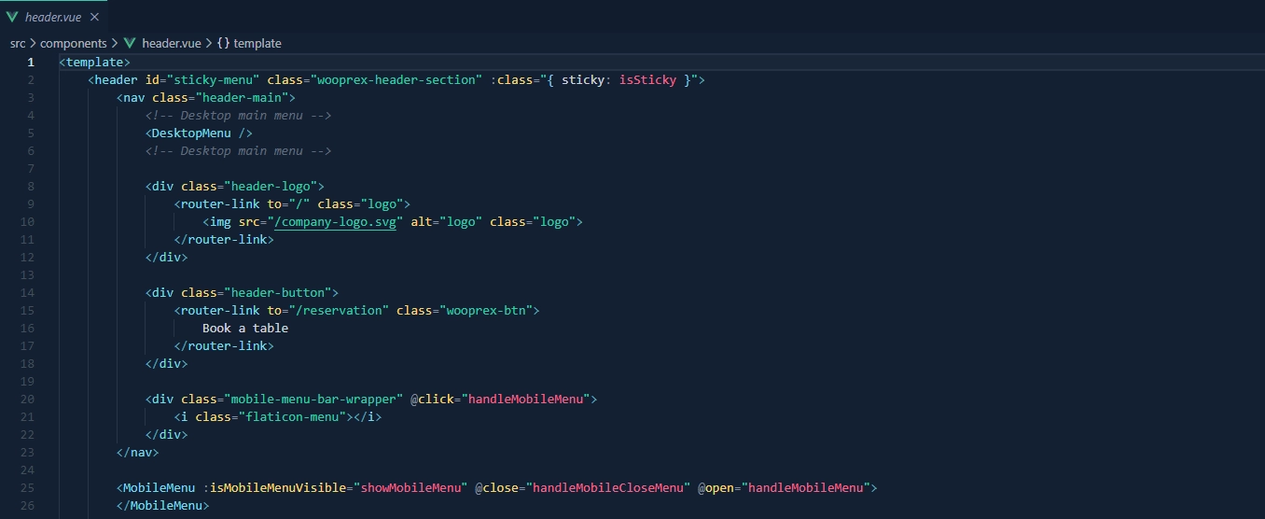Click the closing </MobileMenu> tag
Screen dimensions: 1265x519
pyautogui.click(x=163, y=505)
